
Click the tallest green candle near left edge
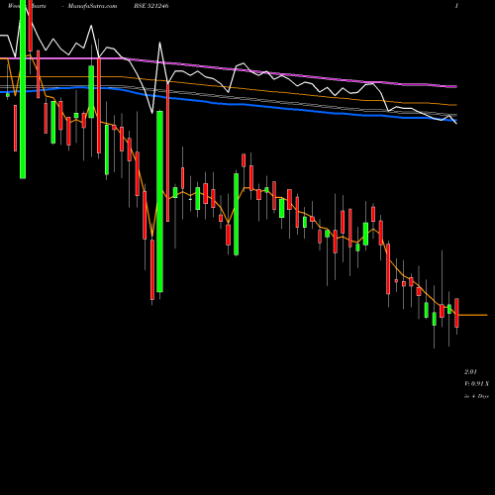(23, 89)
